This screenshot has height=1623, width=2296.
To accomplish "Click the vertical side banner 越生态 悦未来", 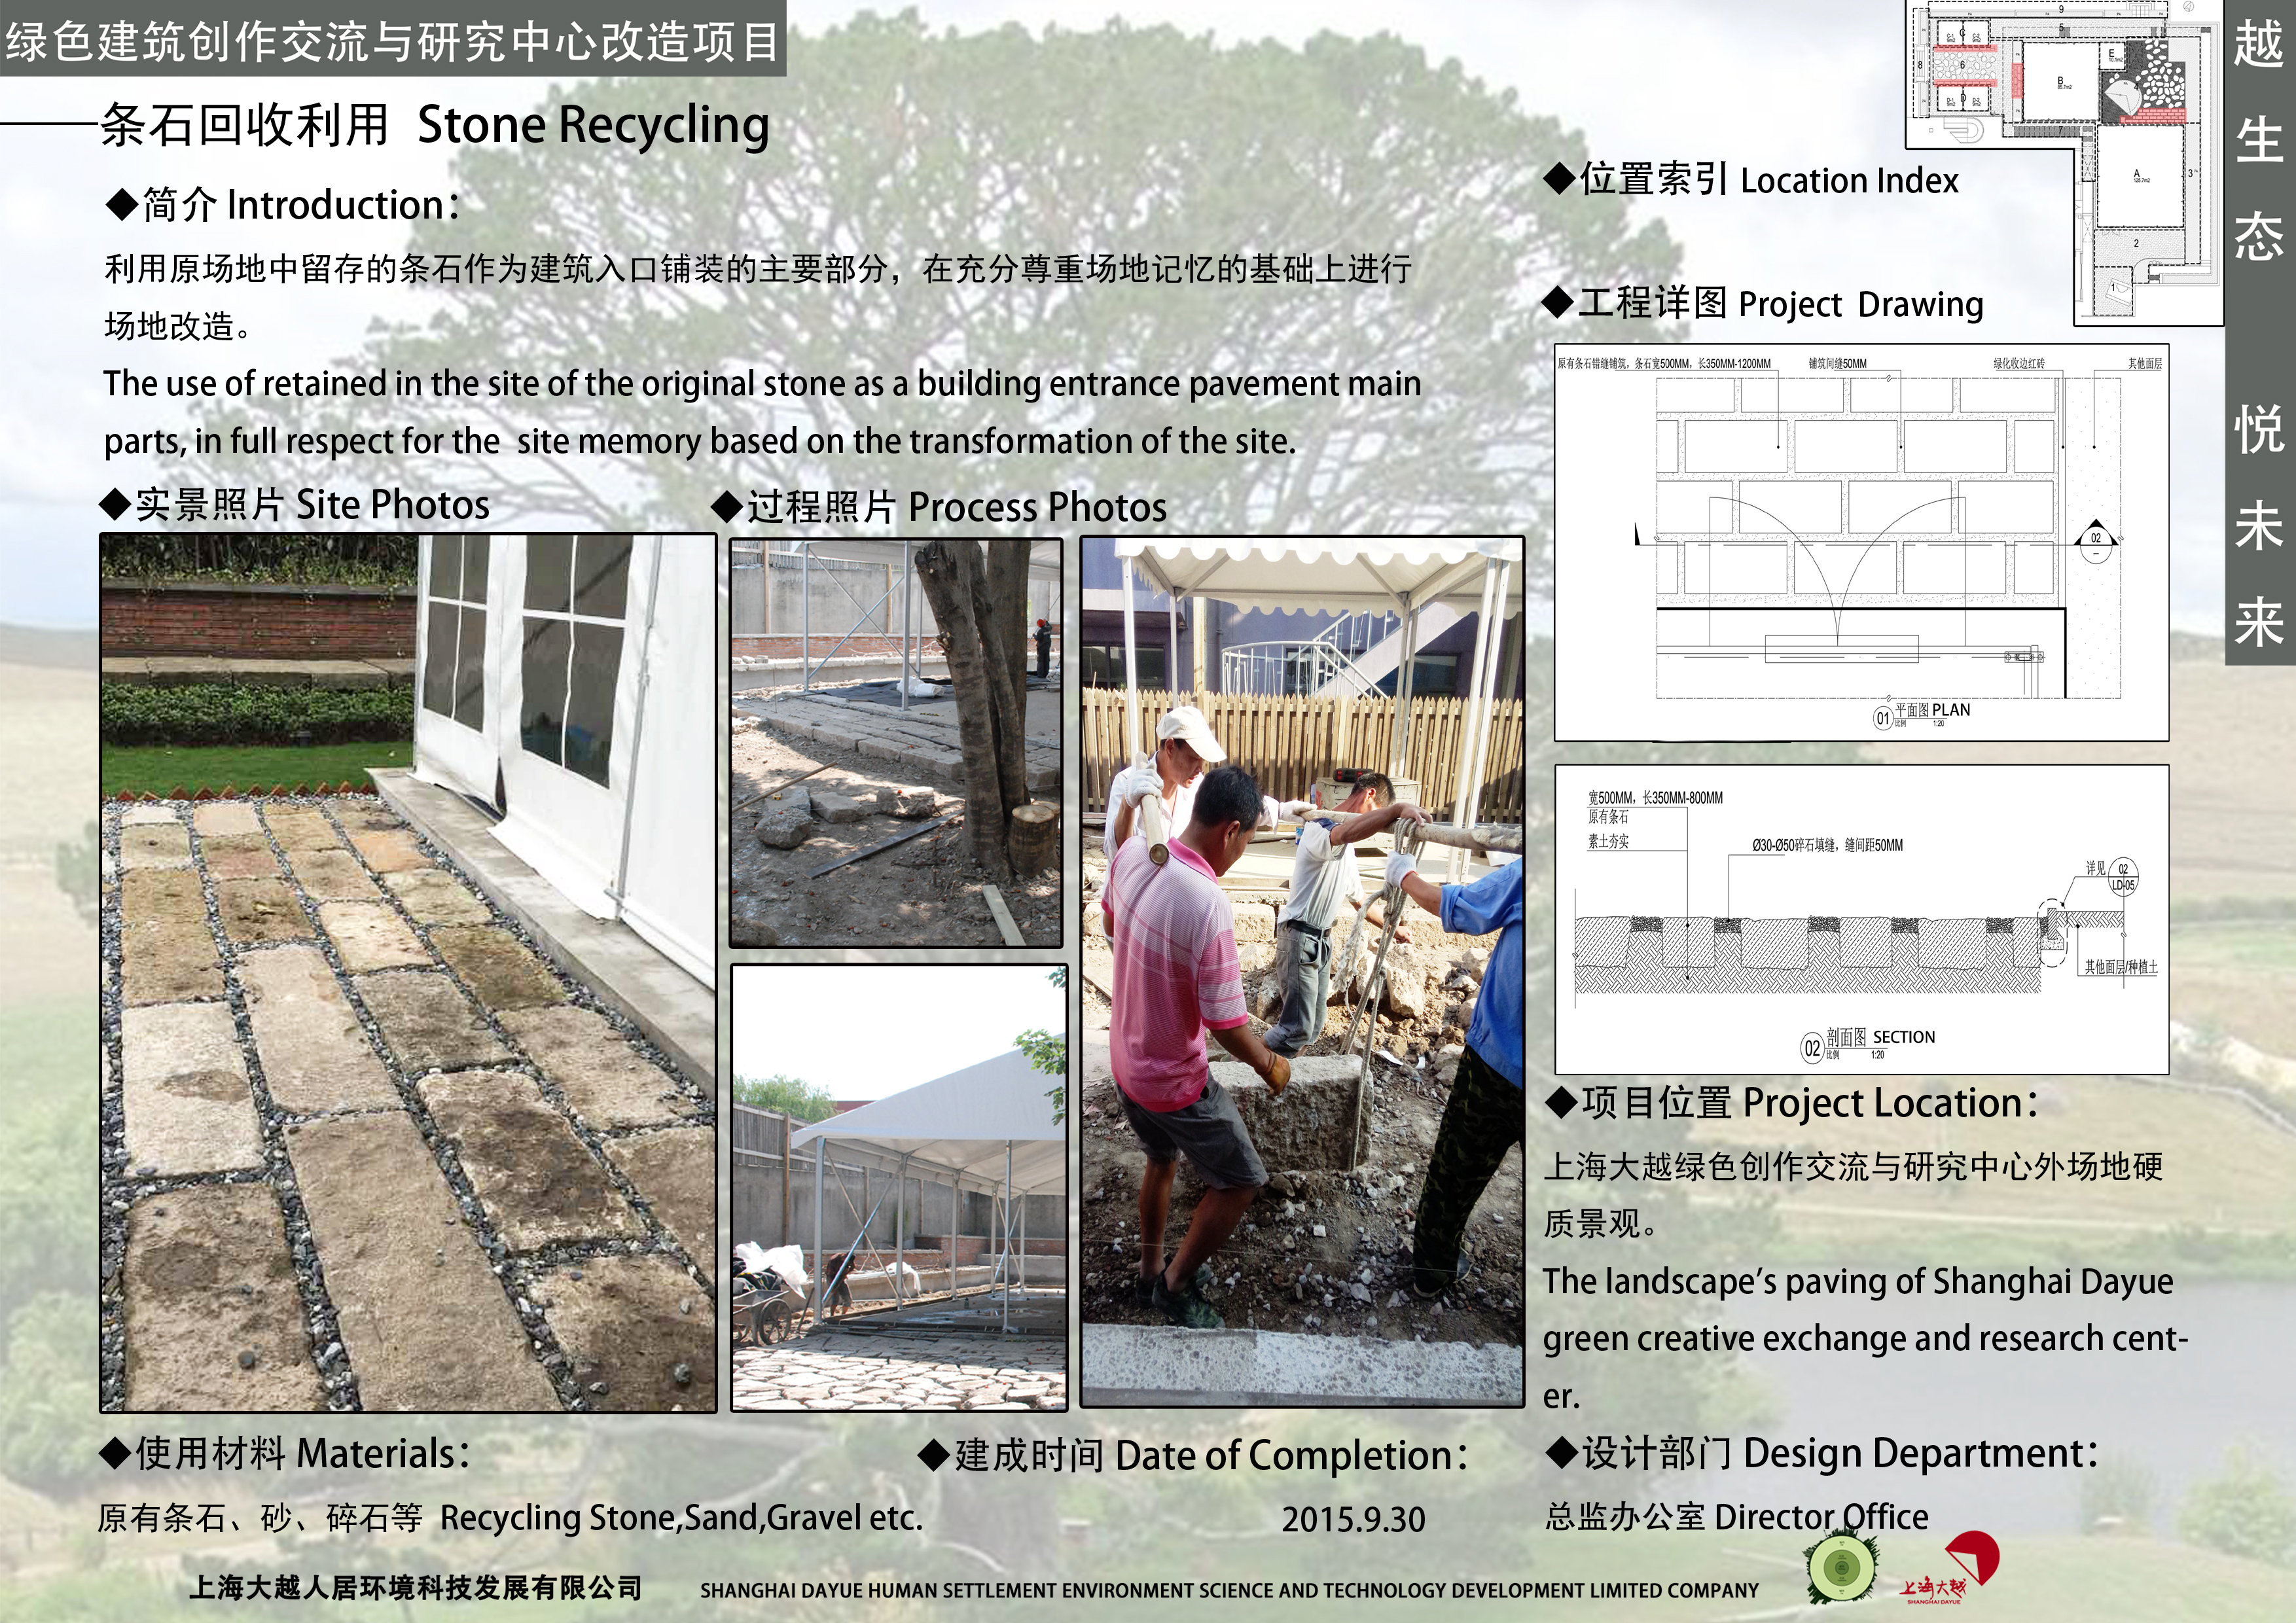I will coord(2259,332).
